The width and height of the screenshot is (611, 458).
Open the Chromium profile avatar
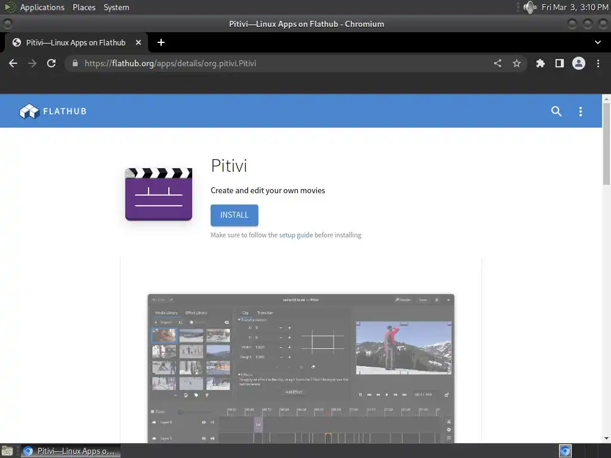point(579,63)
